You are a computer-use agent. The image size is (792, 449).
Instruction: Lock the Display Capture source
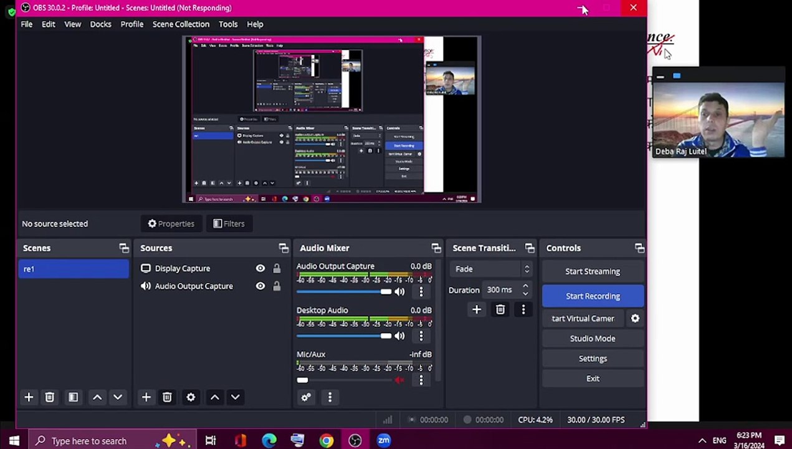coord(277,268)
